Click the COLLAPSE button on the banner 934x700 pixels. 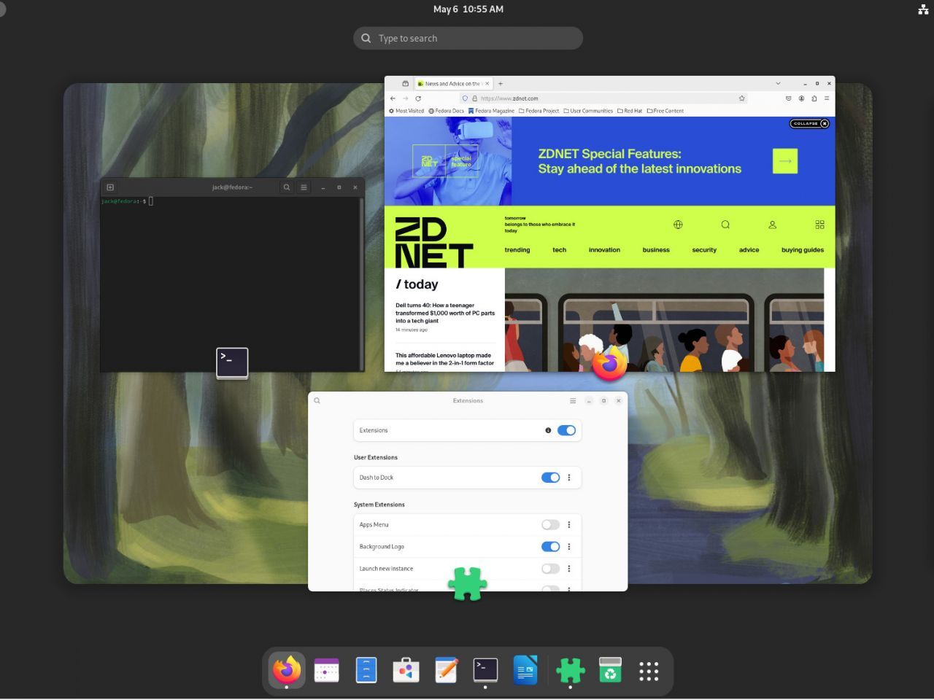[809, 124]
